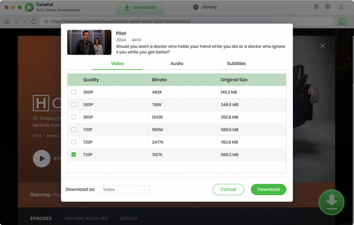Image resolution: width=354 pixels, height=225 pixels.
Task: Click the green video download icon near the address bar
Action: click(342, 21)
